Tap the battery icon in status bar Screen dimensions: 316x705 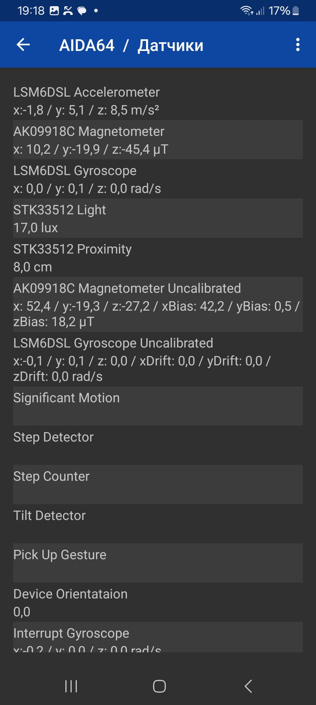click(296, 11)
